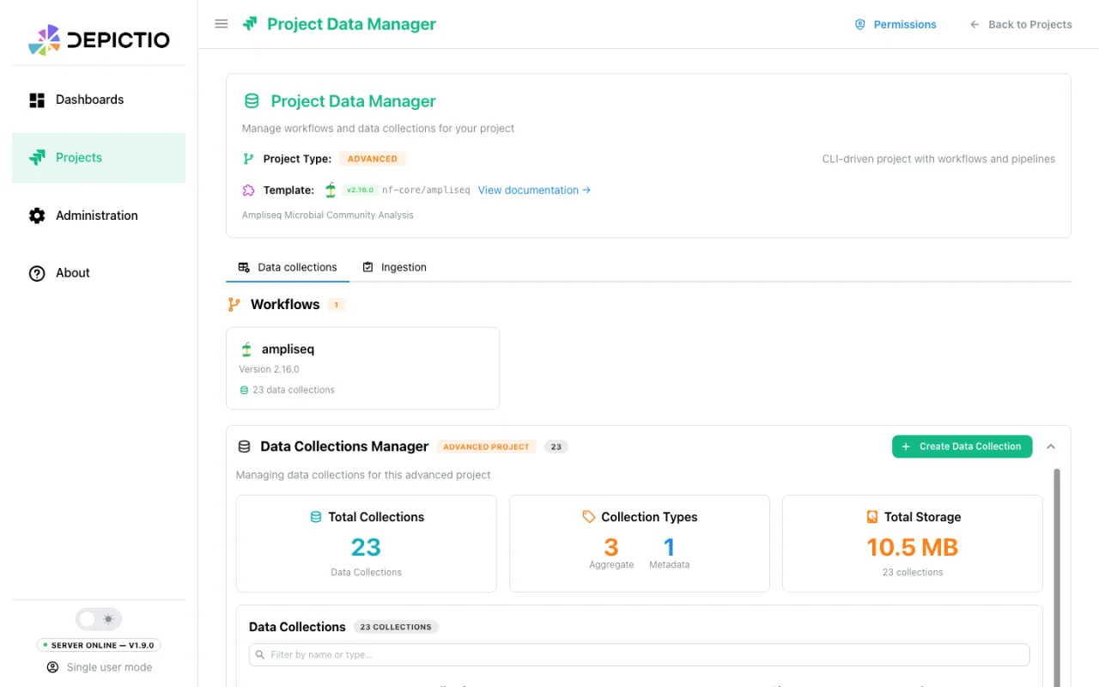Click the 10.5 MB total storage value
Viewport: 1099px width, 687px height.
click(913, 547)
